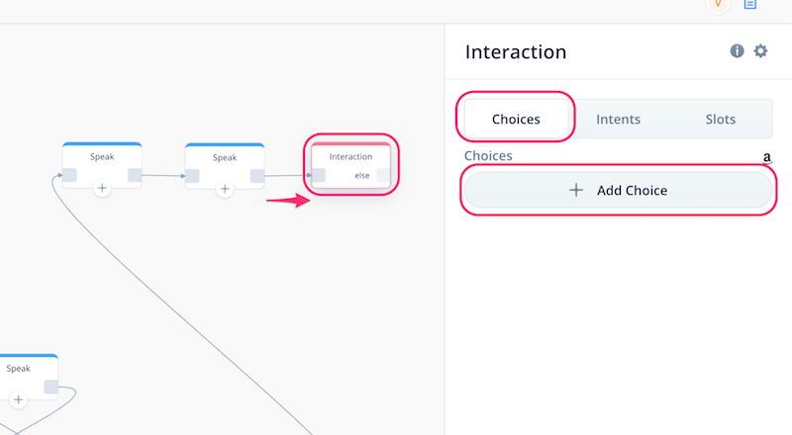Viewport: 792px width, 435px height.
Task: Open the user avatar in top bar
Action: click(718, 5)
